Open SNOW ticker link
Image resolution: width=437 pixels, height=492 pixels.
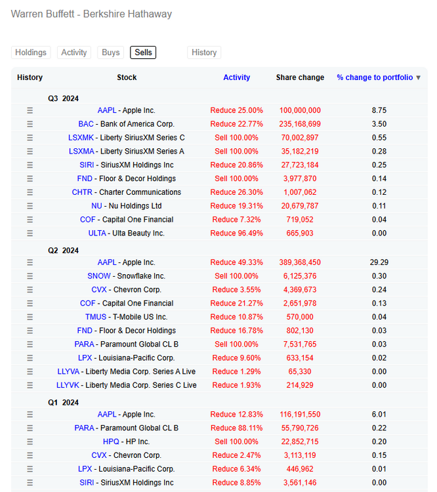pos(99,276)
